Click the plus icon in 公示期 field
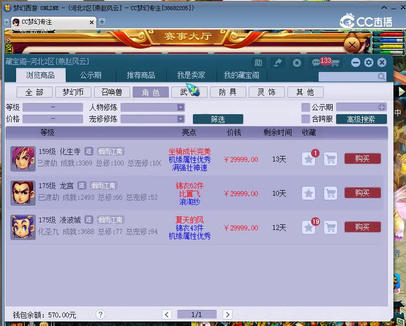 click(382, 107)
